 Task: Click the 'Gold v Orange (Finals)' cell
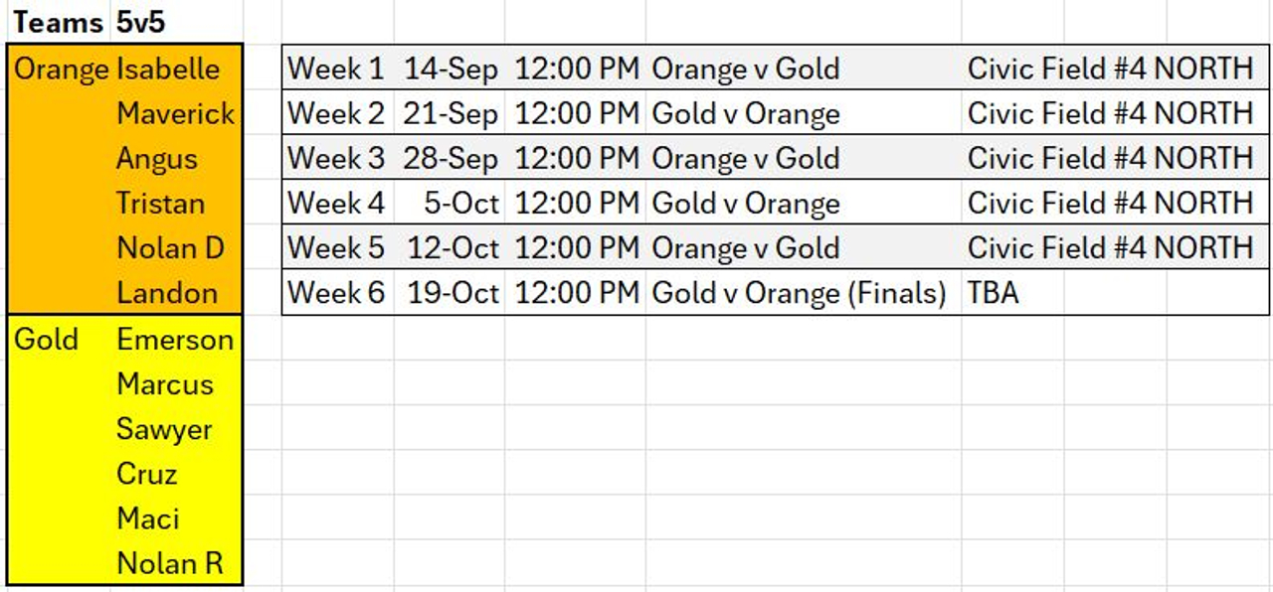point(799,294)
